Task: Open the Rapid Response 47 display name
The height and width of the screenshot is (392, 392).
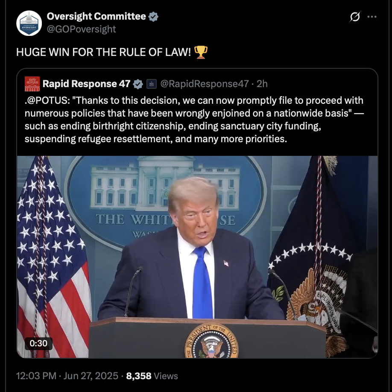Action: 86,84
